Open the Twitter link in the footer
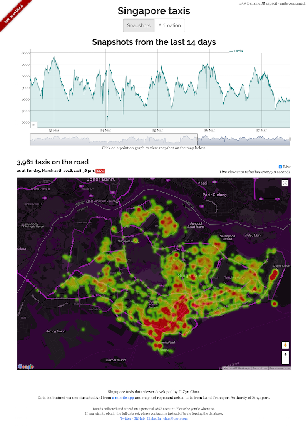The height and width of the screenshot is (428, 308). 126,418
